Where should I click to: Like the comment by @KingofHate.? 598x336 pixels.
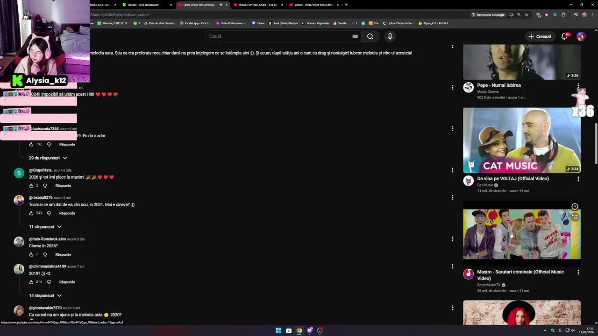point(31,186)
